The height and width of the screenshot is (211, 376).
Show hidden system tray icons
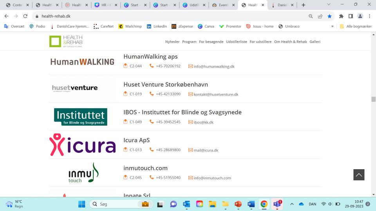pos(292,204)
